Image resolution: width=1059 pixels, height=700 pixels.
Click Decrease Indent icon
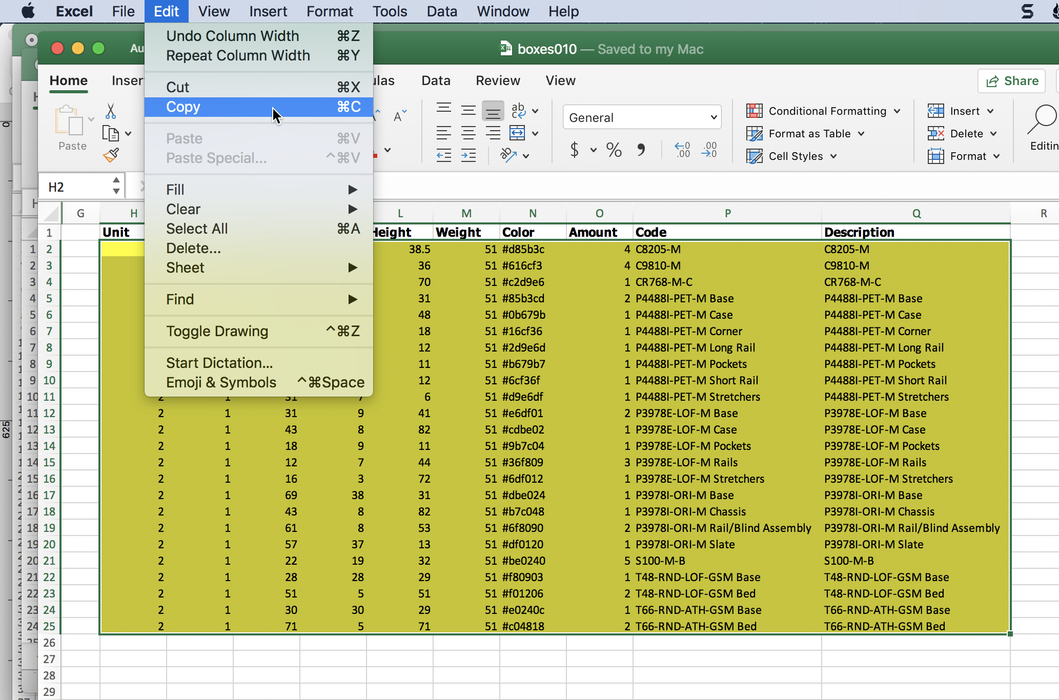[443, 155]
